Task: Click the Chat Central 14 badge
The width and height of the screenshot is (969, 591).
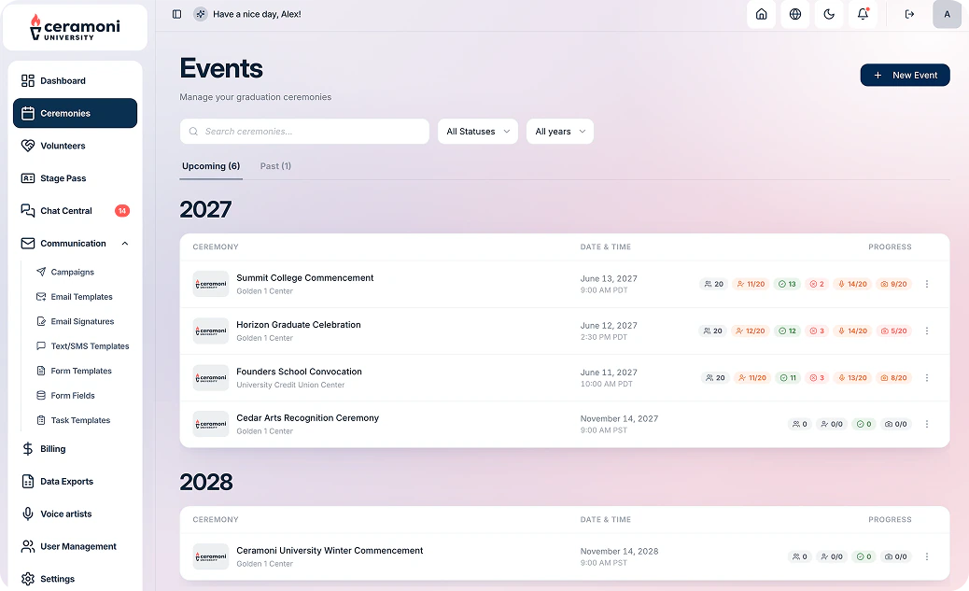Action: tap(122, 211)
